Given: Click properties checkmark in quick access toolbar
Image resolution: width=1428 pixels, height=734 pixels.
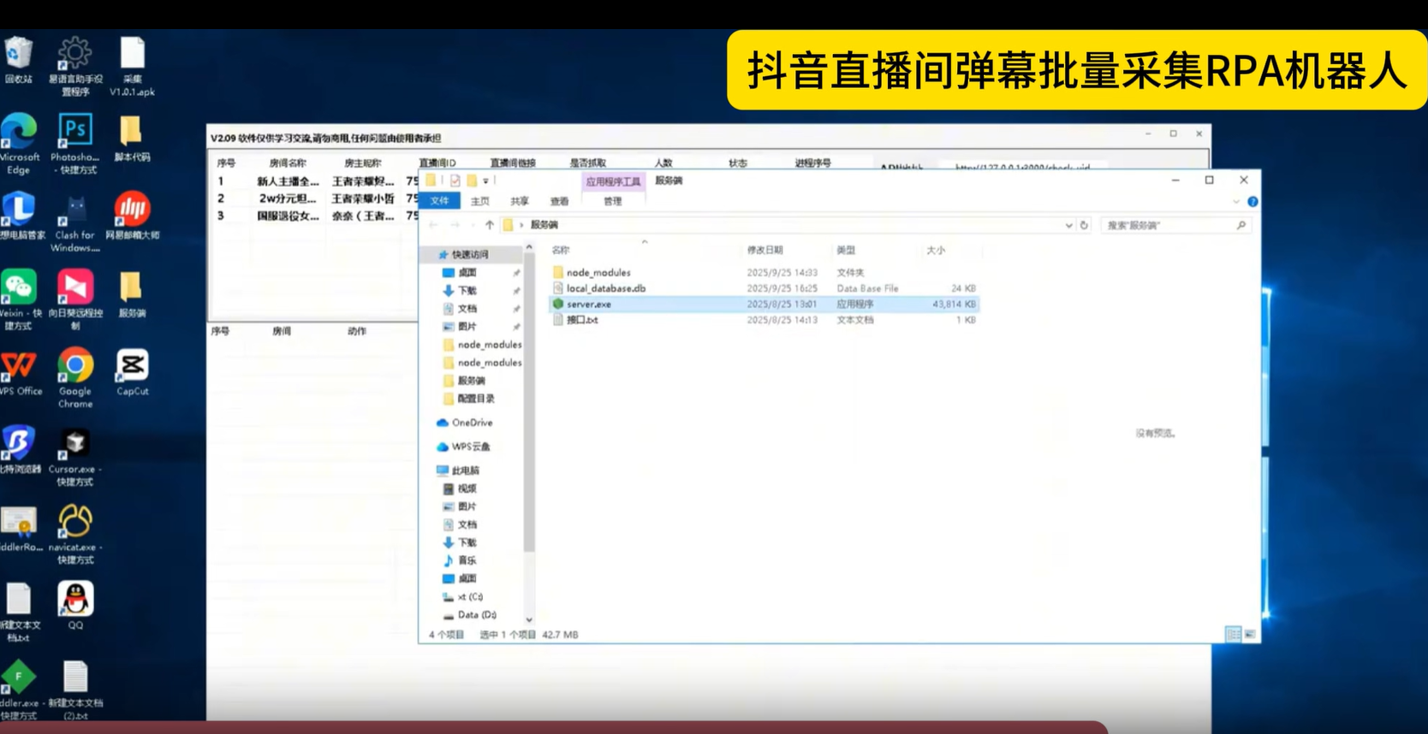Looking at the screenshot, I should pos(455,181).
